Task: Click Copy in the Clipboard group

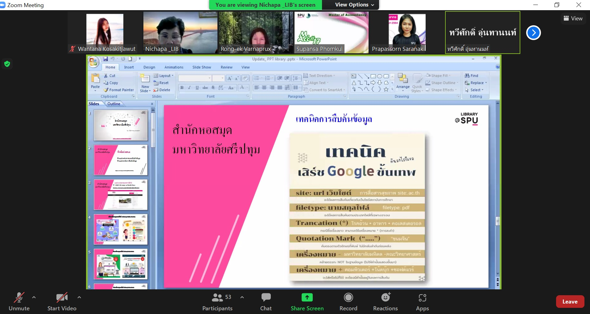Action: click(111, 83)
